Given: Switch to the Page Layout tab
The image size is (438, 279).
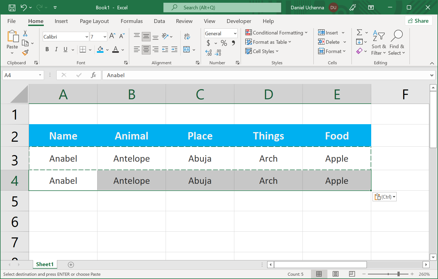Looking at the screenshot, I should pyautogui.click(x=94, y=21).
